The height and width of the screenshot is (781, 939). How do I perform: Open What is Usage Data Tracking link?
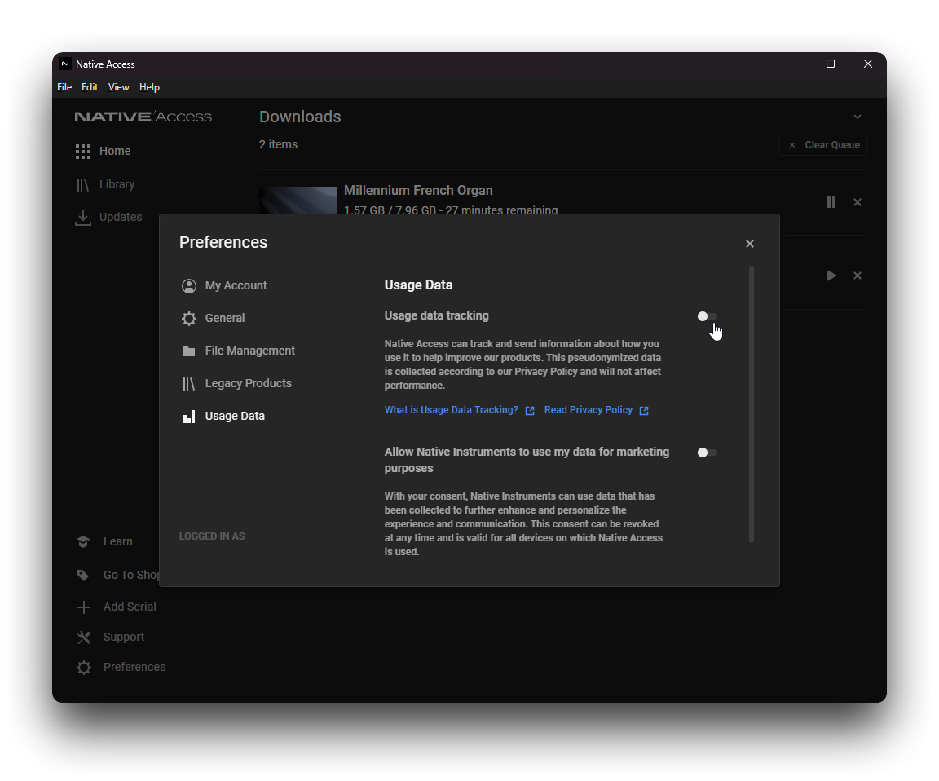tap(452, 410)
